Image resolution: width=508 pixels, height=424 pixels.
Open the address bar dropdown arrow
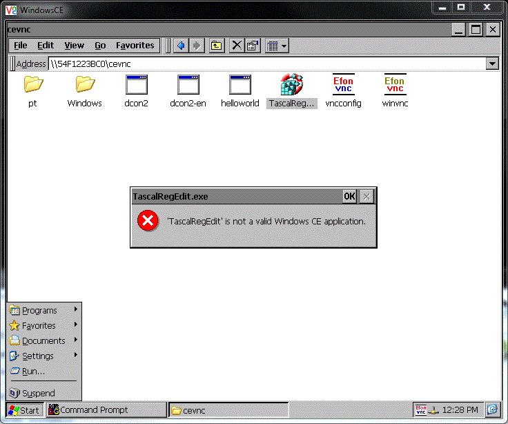tap(492, 64)
